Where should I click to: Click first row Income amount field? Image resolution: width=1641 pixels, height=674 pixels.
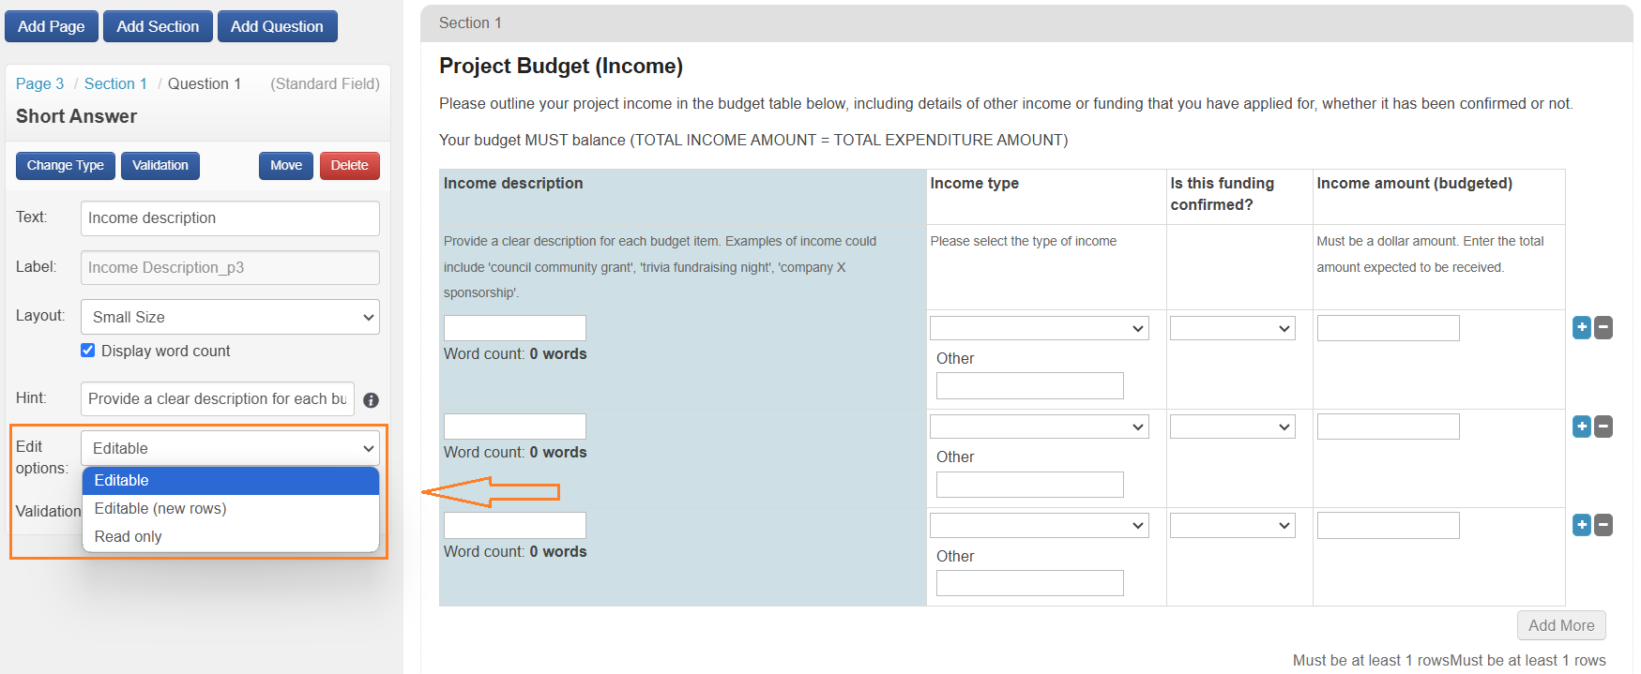[x=1388, y=328]
